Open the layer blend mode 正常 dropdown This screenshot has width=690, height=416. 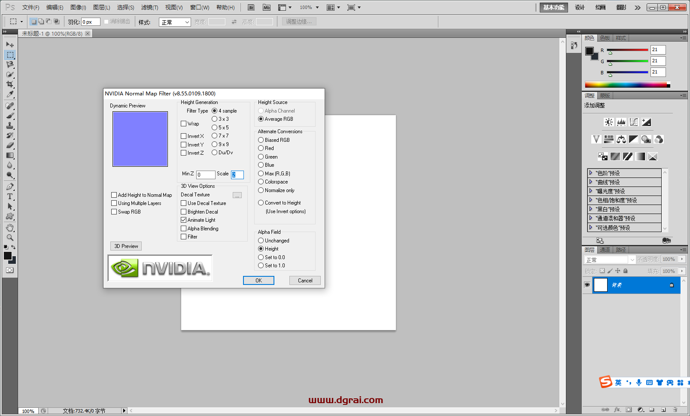click(x=610, y=260)
